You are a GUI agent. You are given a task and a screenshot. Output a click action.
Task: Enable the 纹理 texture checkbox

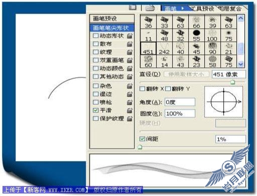pos(95,52)
